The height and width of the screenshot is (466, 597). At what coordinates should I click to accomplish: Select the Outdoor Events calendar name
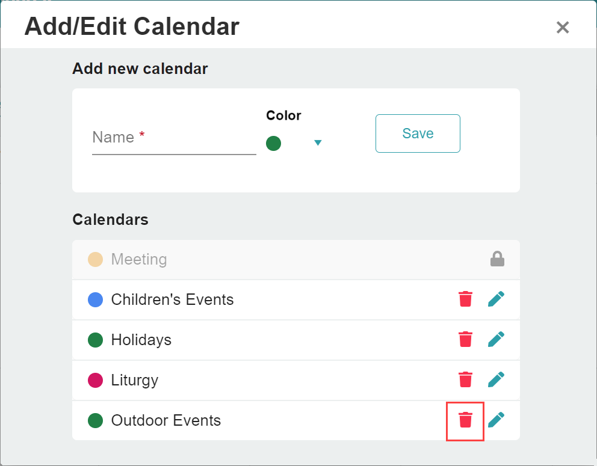(166, 420)
